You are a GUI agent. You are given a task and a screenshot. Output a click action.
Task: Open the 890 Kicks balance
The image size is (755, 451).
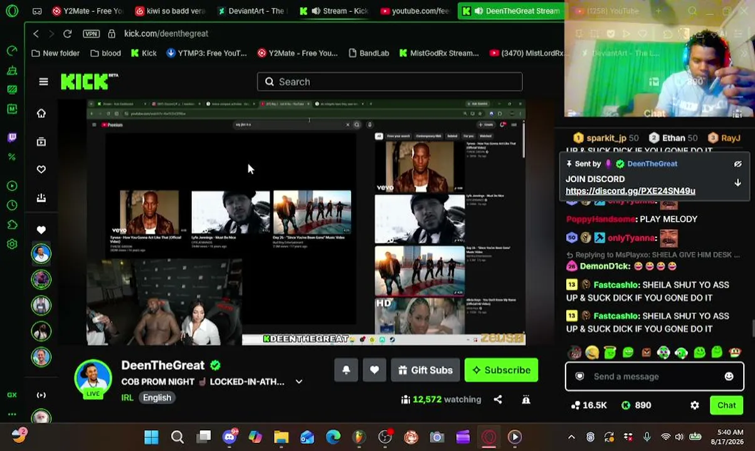point(636,405)
